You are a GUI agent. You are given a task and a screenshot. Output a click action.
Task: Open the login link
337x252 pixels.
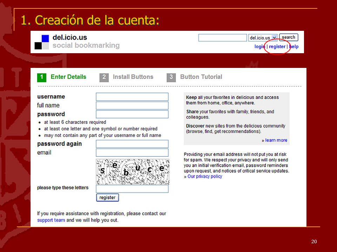tap(260, 47)
